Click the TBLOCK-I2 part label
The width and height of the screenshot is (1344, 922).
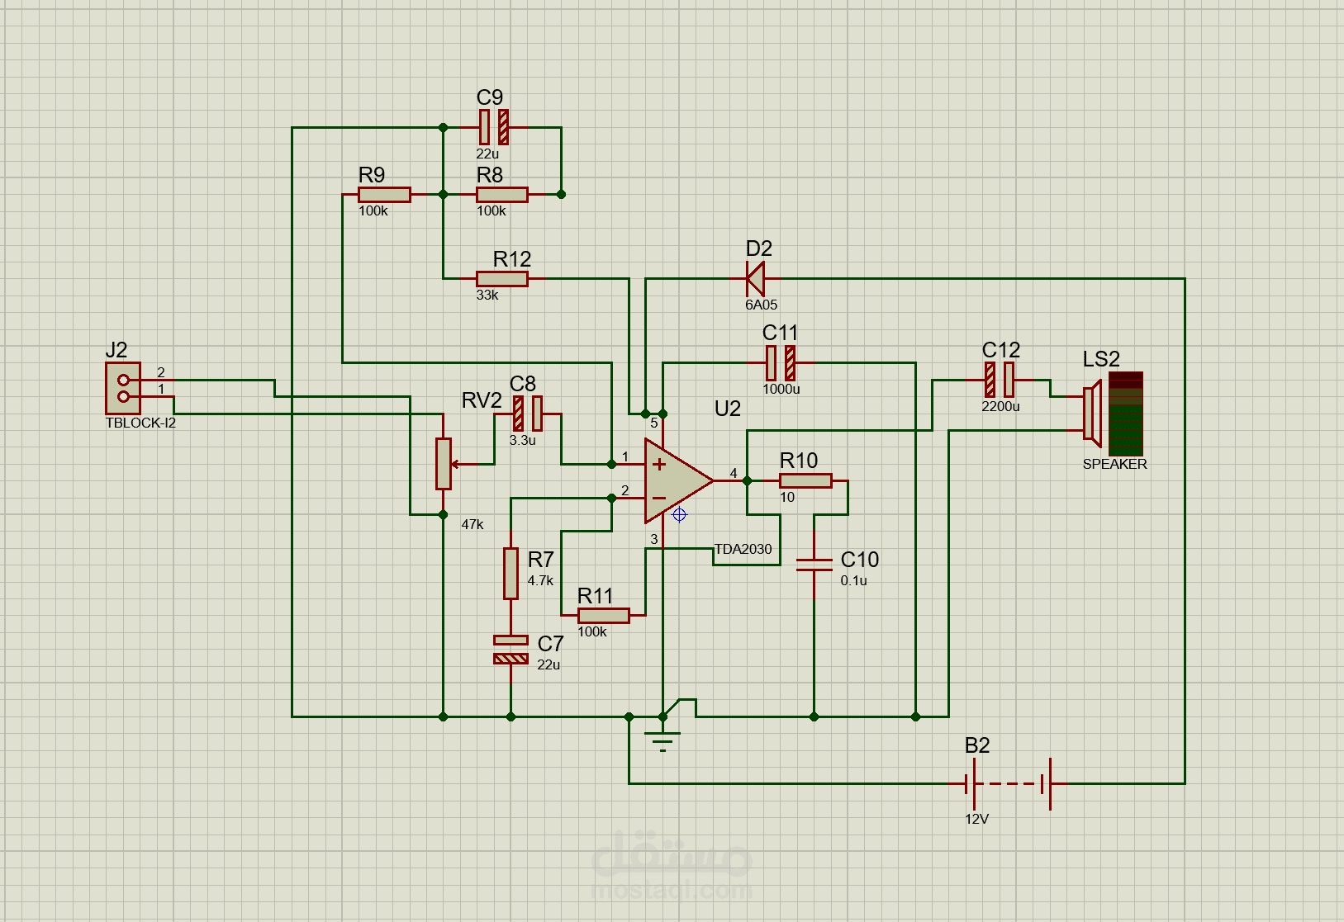pyautogui.click(x=140, y=423)
